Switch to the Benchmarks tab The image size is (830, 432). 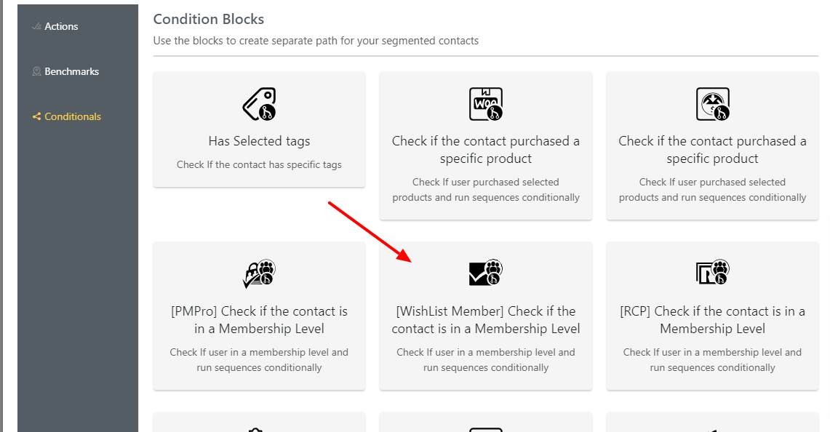71,71
